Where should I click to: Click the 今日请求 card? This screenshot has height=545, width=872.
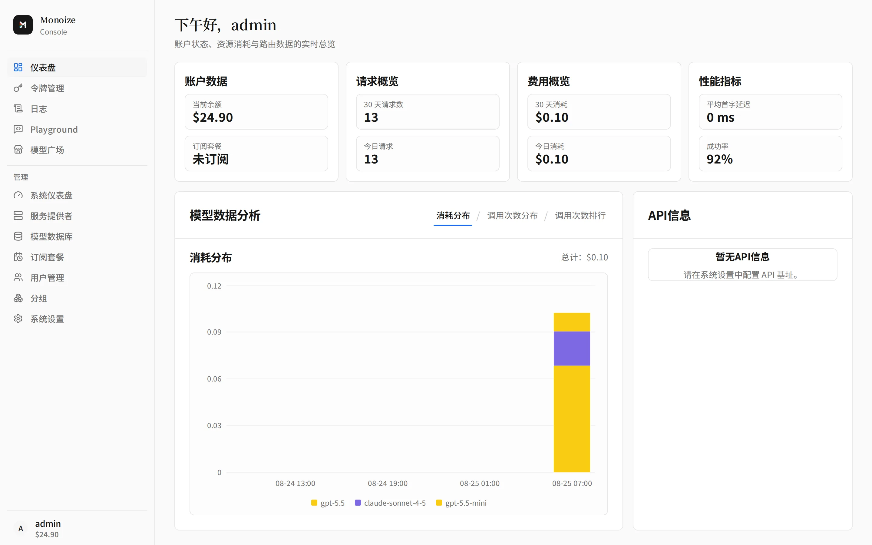tap(428, 154)
